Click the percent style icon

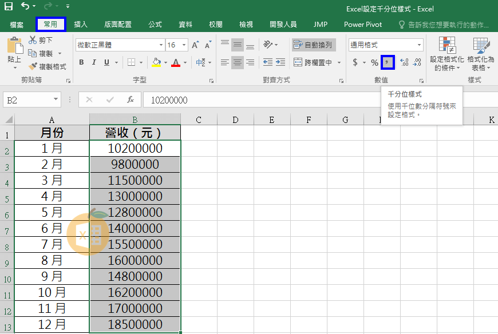coord(374,62)
